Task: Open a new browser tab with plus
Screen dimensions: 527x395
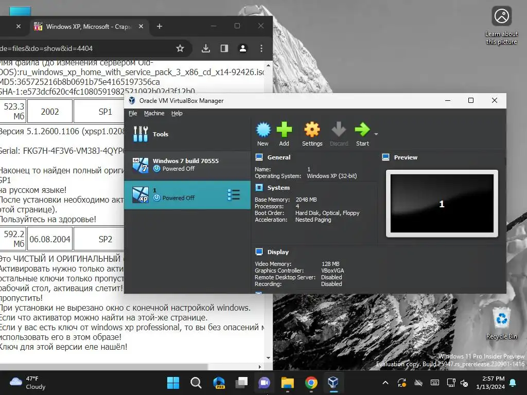Action: pyautogui.click(x=160, y=26)
